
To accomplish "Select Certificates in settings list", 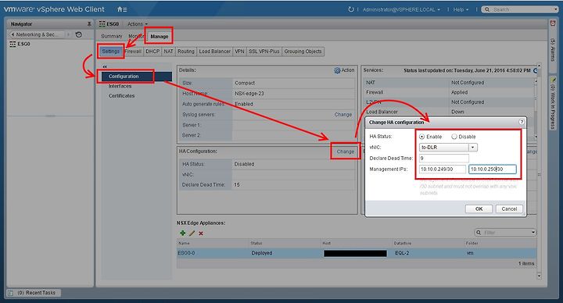I will pos(121,96).
